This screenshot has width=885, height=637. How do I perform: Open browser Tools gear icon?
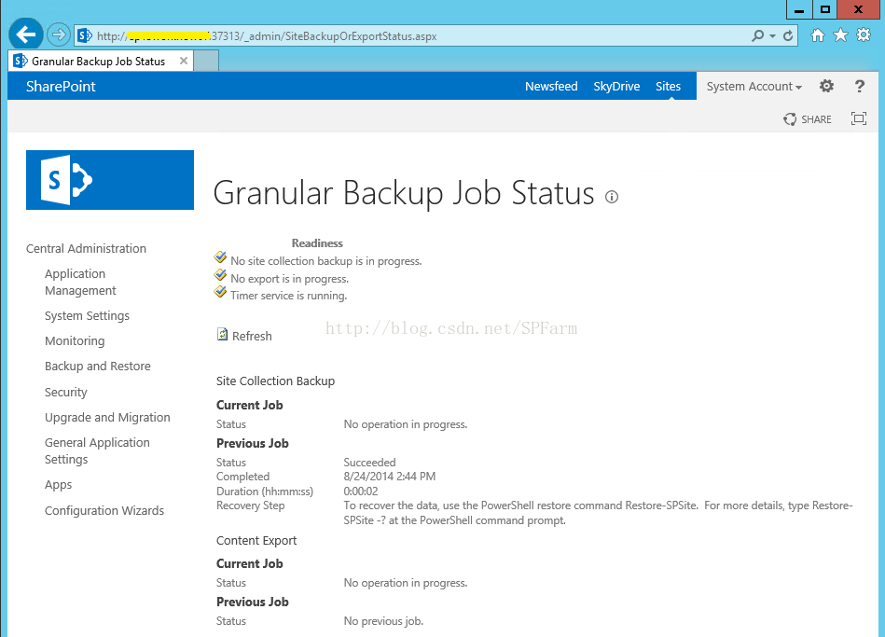(864, 35)
